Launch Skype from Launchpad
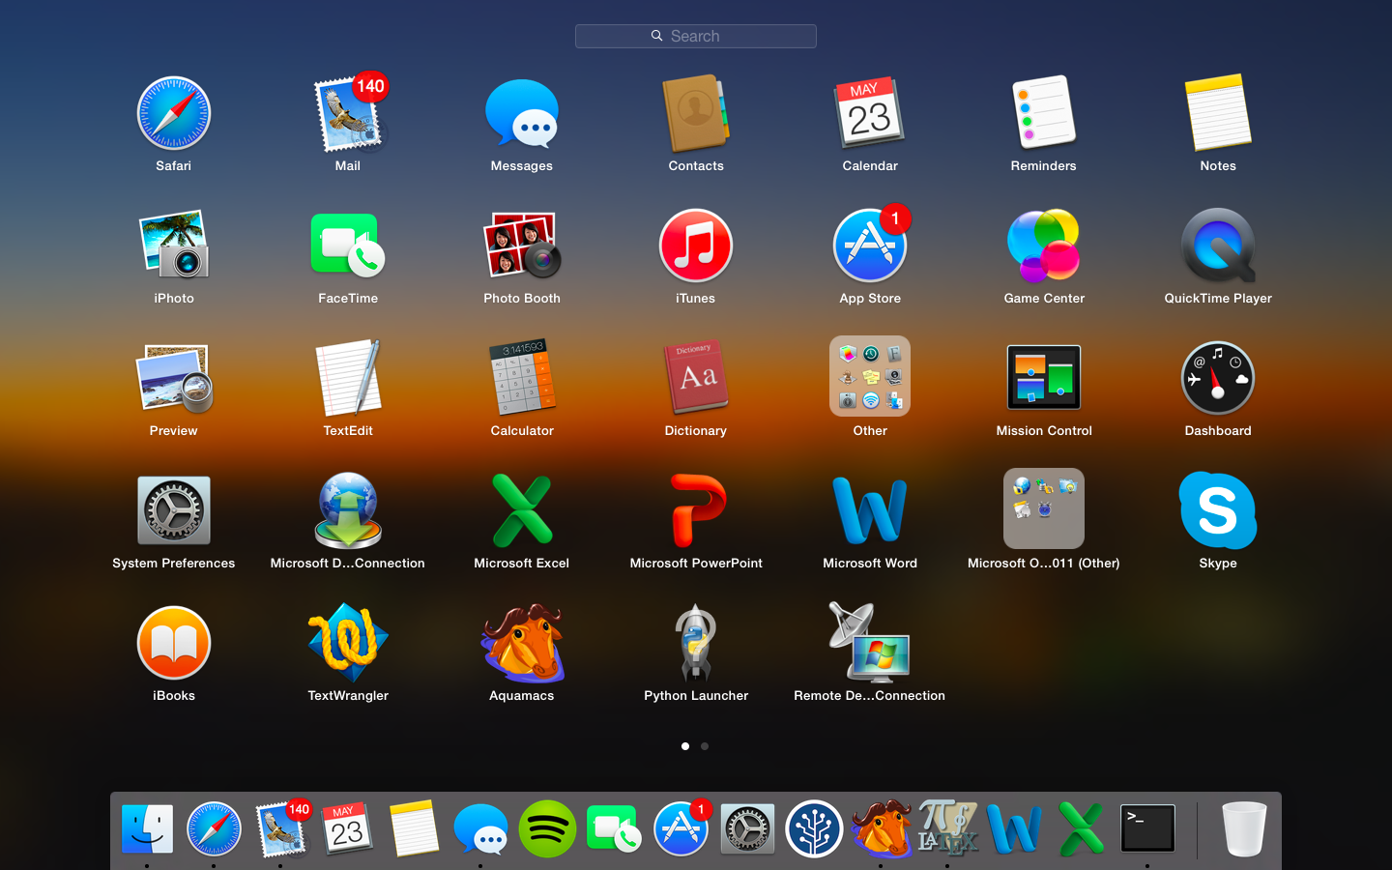Screen dimensions: 1392x870 point(1218,511)
